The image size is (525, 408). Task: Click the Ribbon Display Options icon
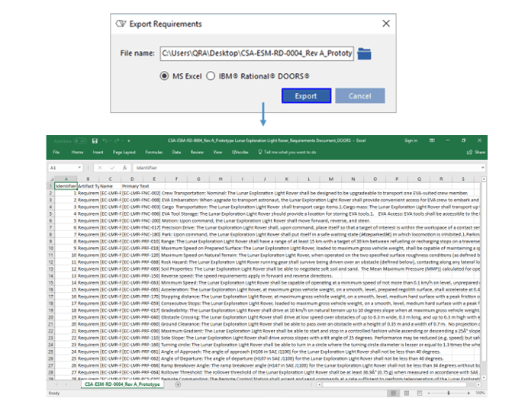point(432,140)
